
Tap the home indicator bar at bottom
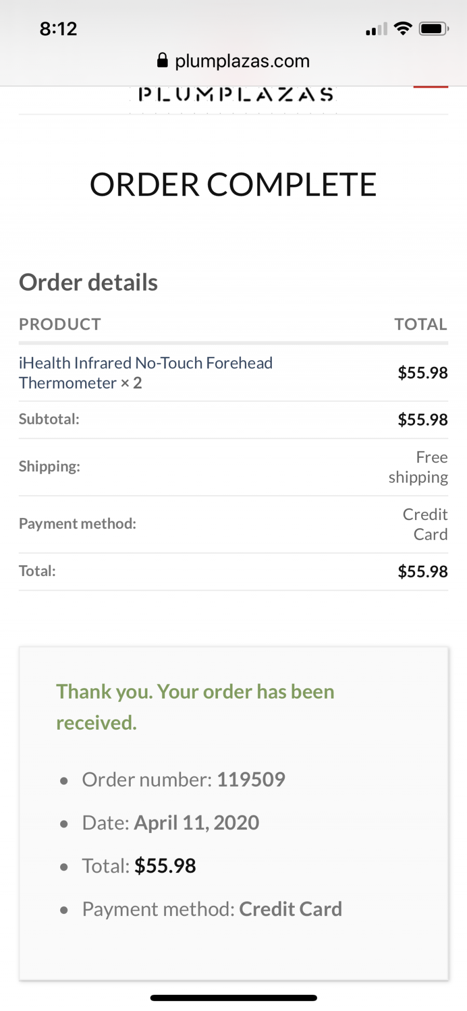pyautogui.click(x=233, y=998)
